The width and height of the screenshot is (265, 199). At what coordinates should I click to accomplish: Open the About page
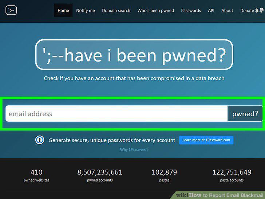227,11
